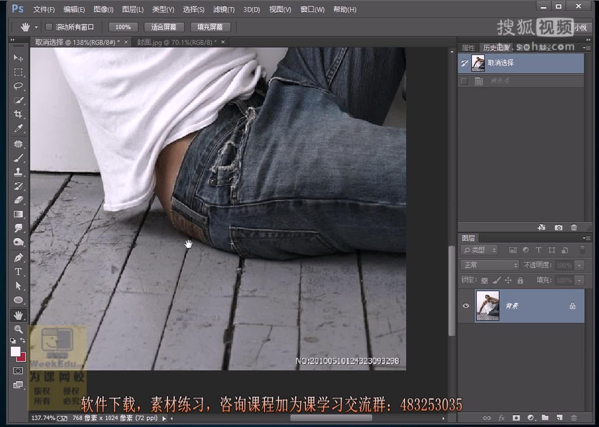Viewport: 599px width, 427px height.
Task: Select the Horizontal Type tool
Action: 18,272
